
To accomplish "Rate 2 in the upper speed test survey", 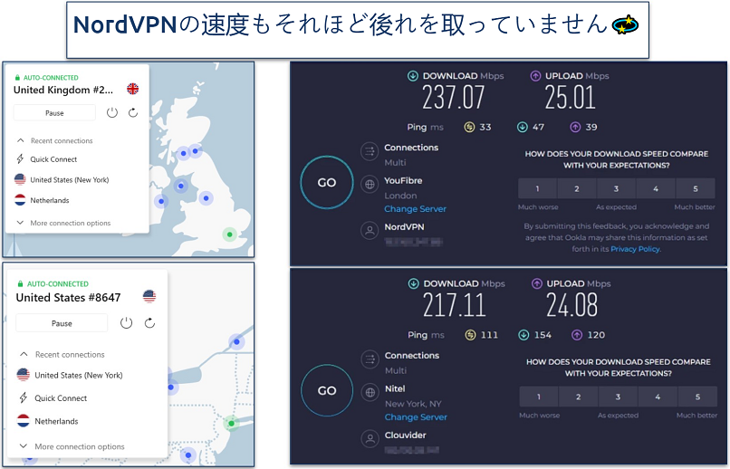I will [x=577, y=188].
